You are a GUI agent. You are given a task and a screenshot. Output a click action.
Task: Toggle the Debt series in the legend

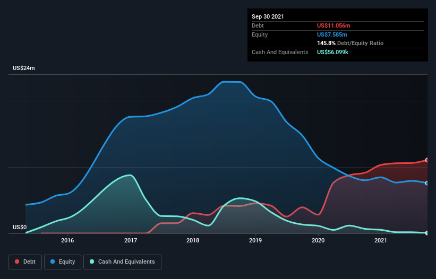coord(25,262)
